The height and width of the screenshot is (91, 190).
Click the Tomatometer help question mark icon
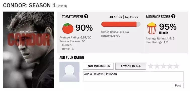pos(86,16)
